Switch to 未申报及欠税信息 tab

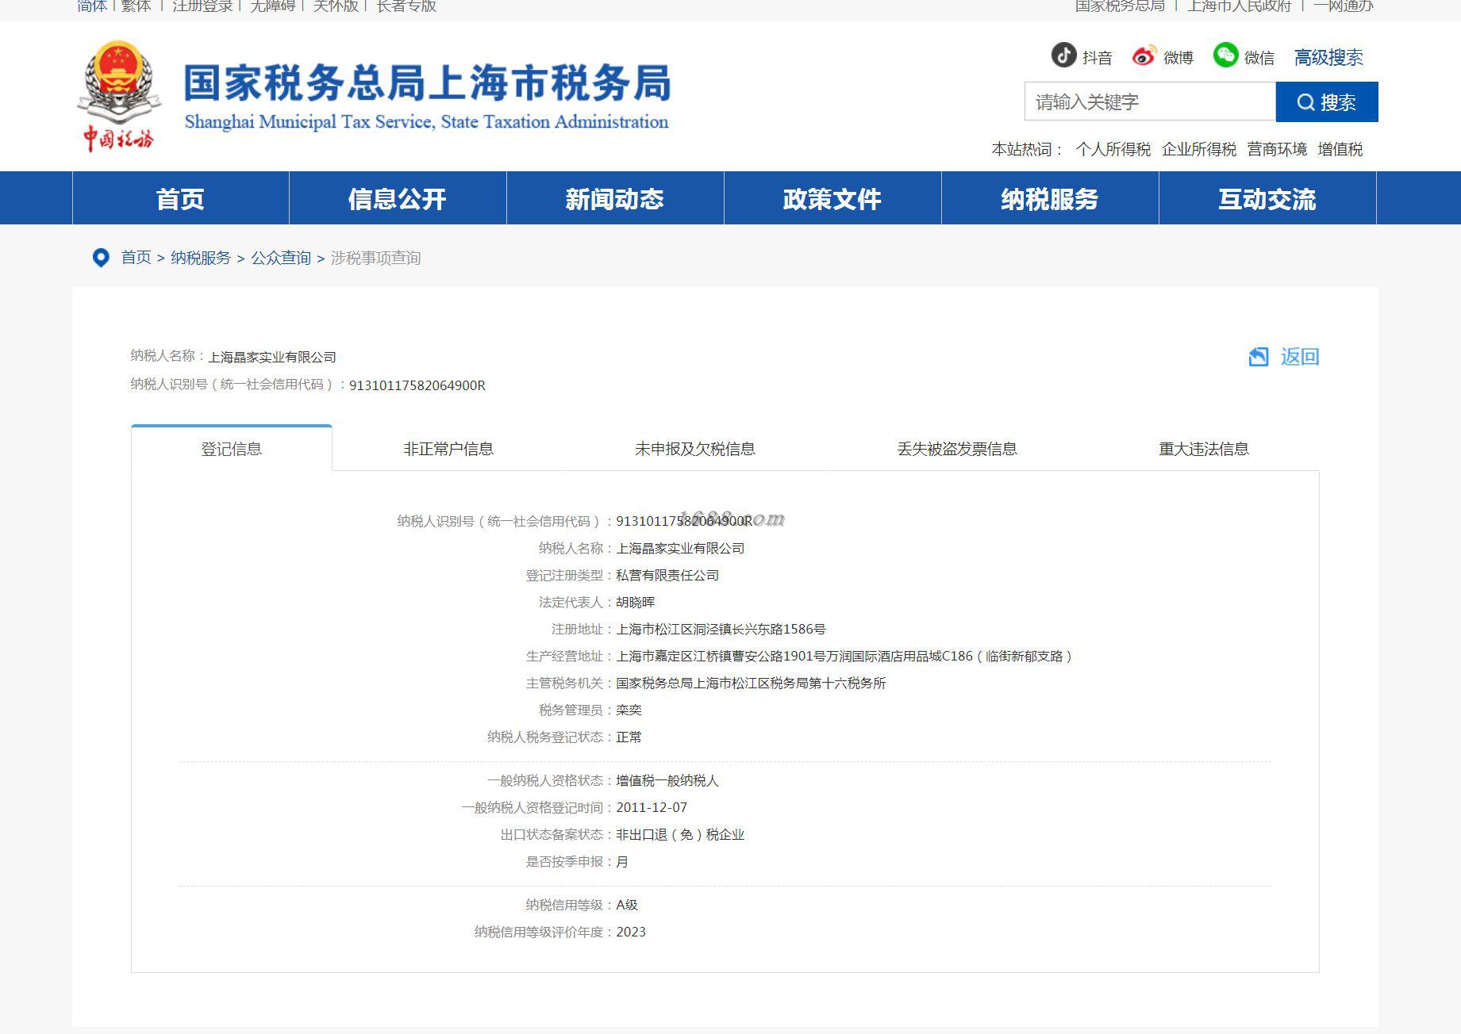695,449
